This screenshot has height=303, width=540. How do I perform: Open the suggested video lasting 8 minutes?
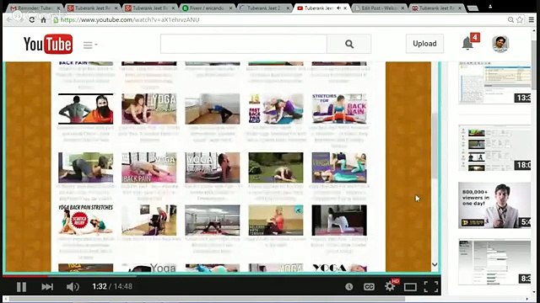click(x=494, y=263)
